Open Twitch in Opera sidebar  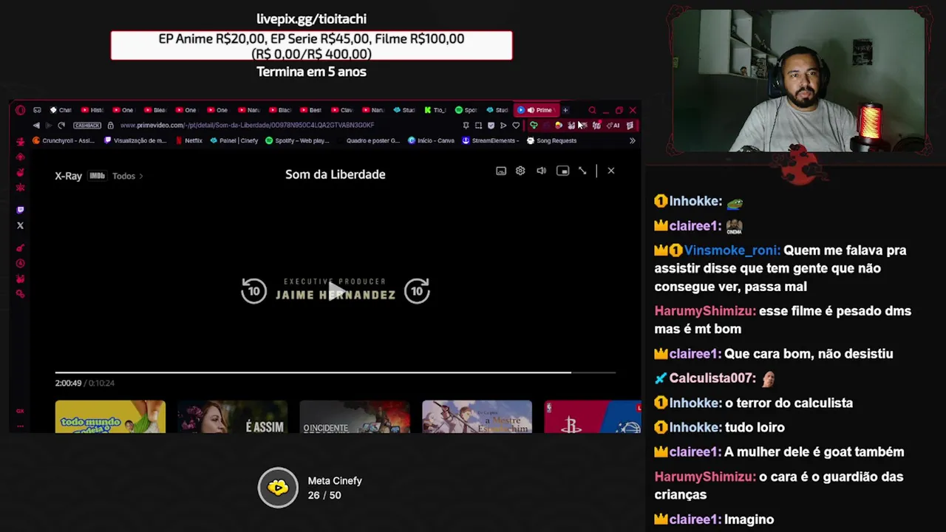tap(20, 210)
